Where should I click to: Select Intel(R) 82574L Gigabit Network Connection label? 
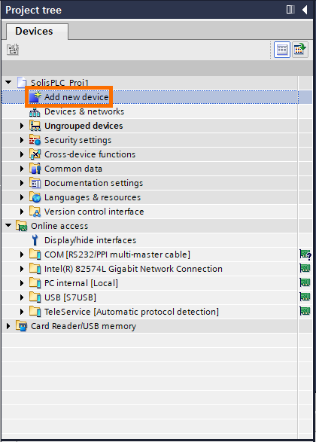pyautogui.click(x=133, y=269)
